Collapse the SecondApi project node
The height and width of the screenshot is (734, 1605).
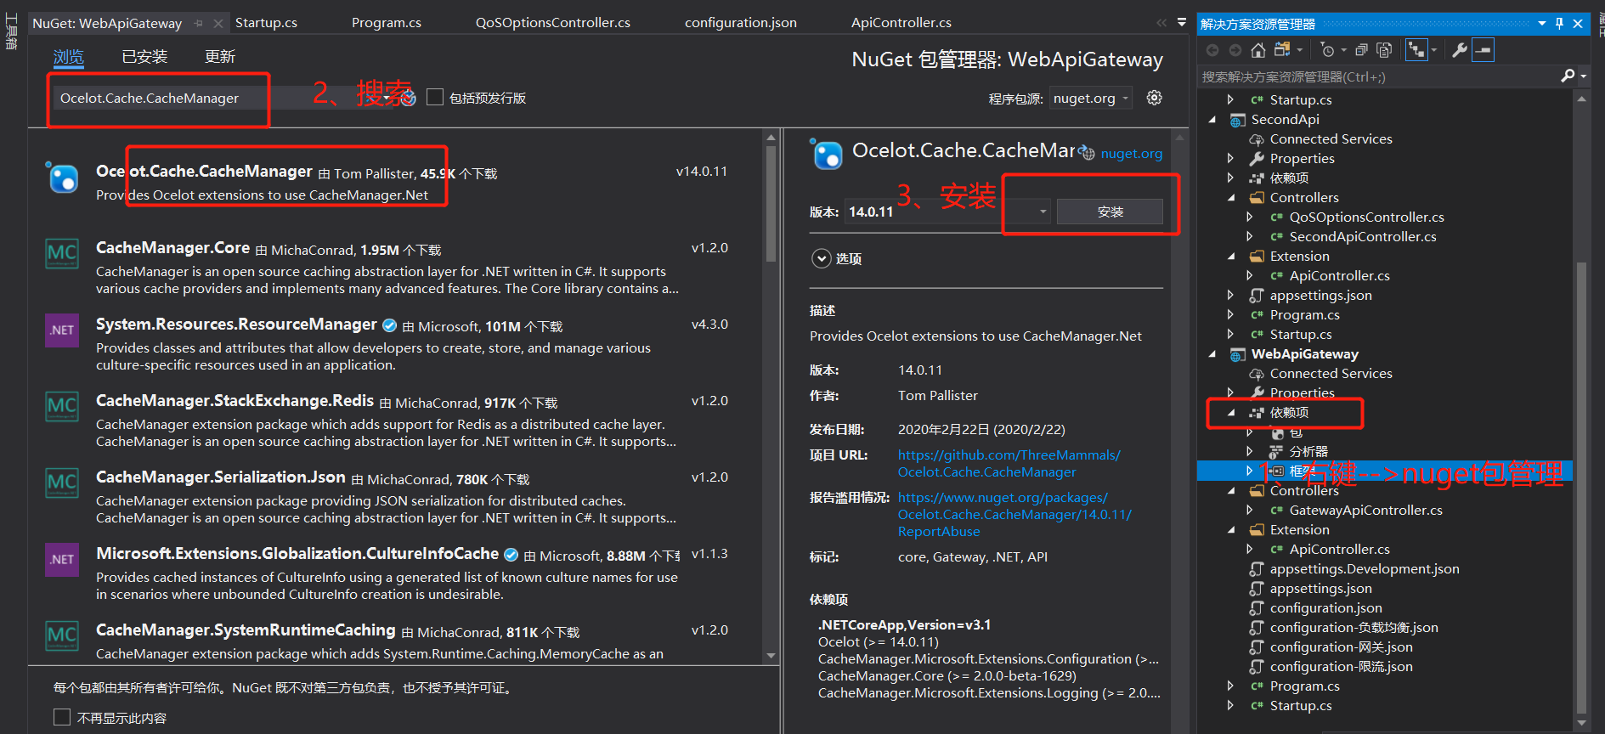pyautogui.click(x=1212, y=120)
